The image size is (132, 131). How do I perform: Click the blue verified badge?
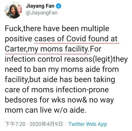point(59,6)
